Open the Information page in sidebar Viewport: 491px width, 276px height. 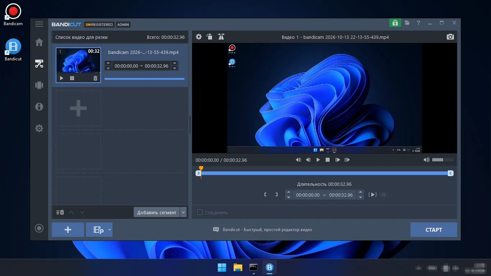tap(39, 107)
